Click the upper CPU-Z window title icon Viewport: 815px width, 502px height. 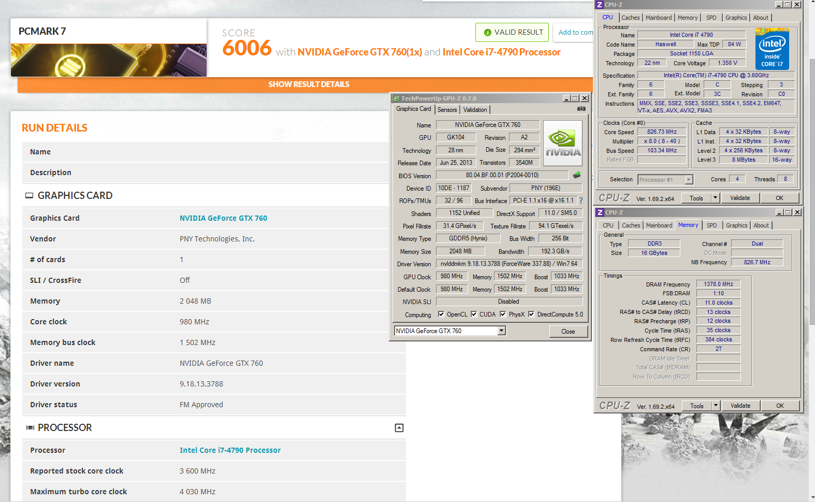[x=600, y=5]
